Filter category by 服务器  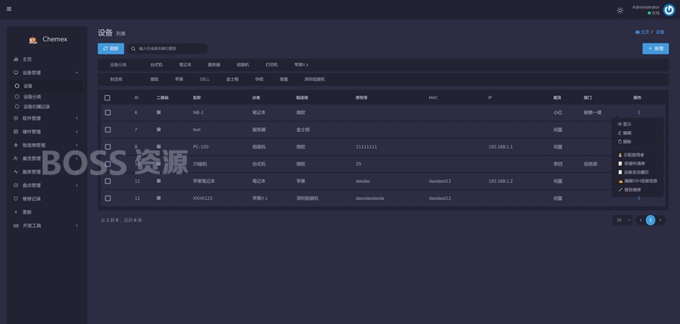click(214, 65)
